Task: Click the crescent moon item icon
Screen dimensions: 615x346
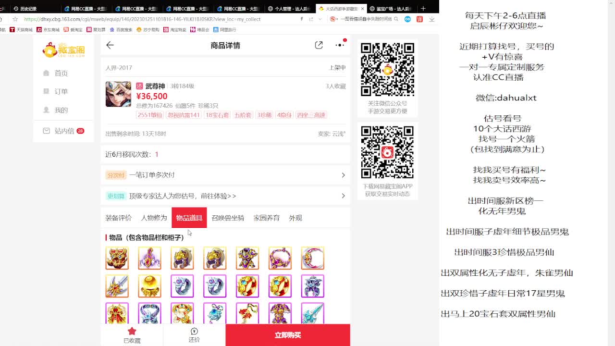Action: (x=313, y=258)
